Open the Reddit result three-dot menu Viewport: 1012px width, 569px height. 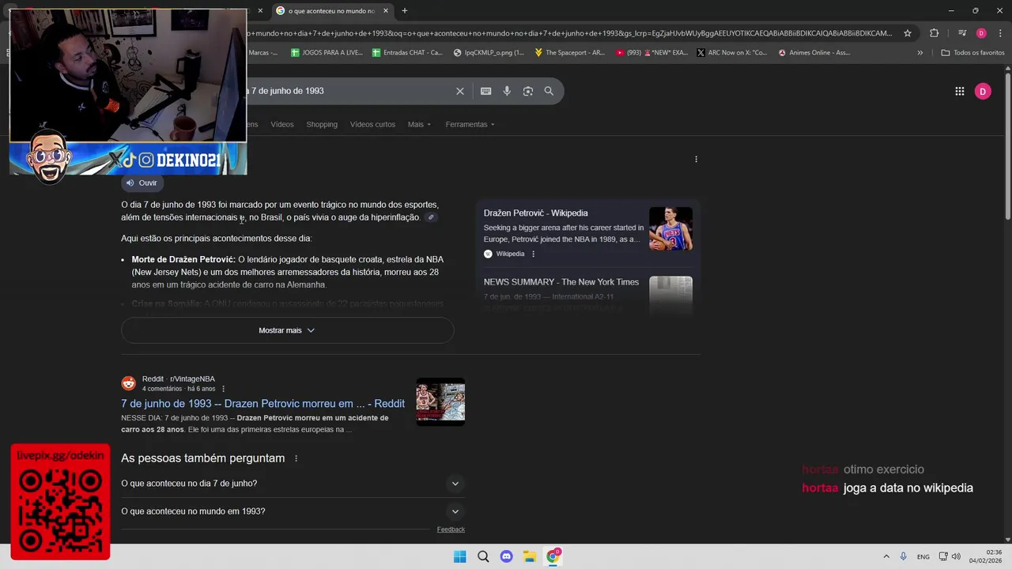[224, 389]
